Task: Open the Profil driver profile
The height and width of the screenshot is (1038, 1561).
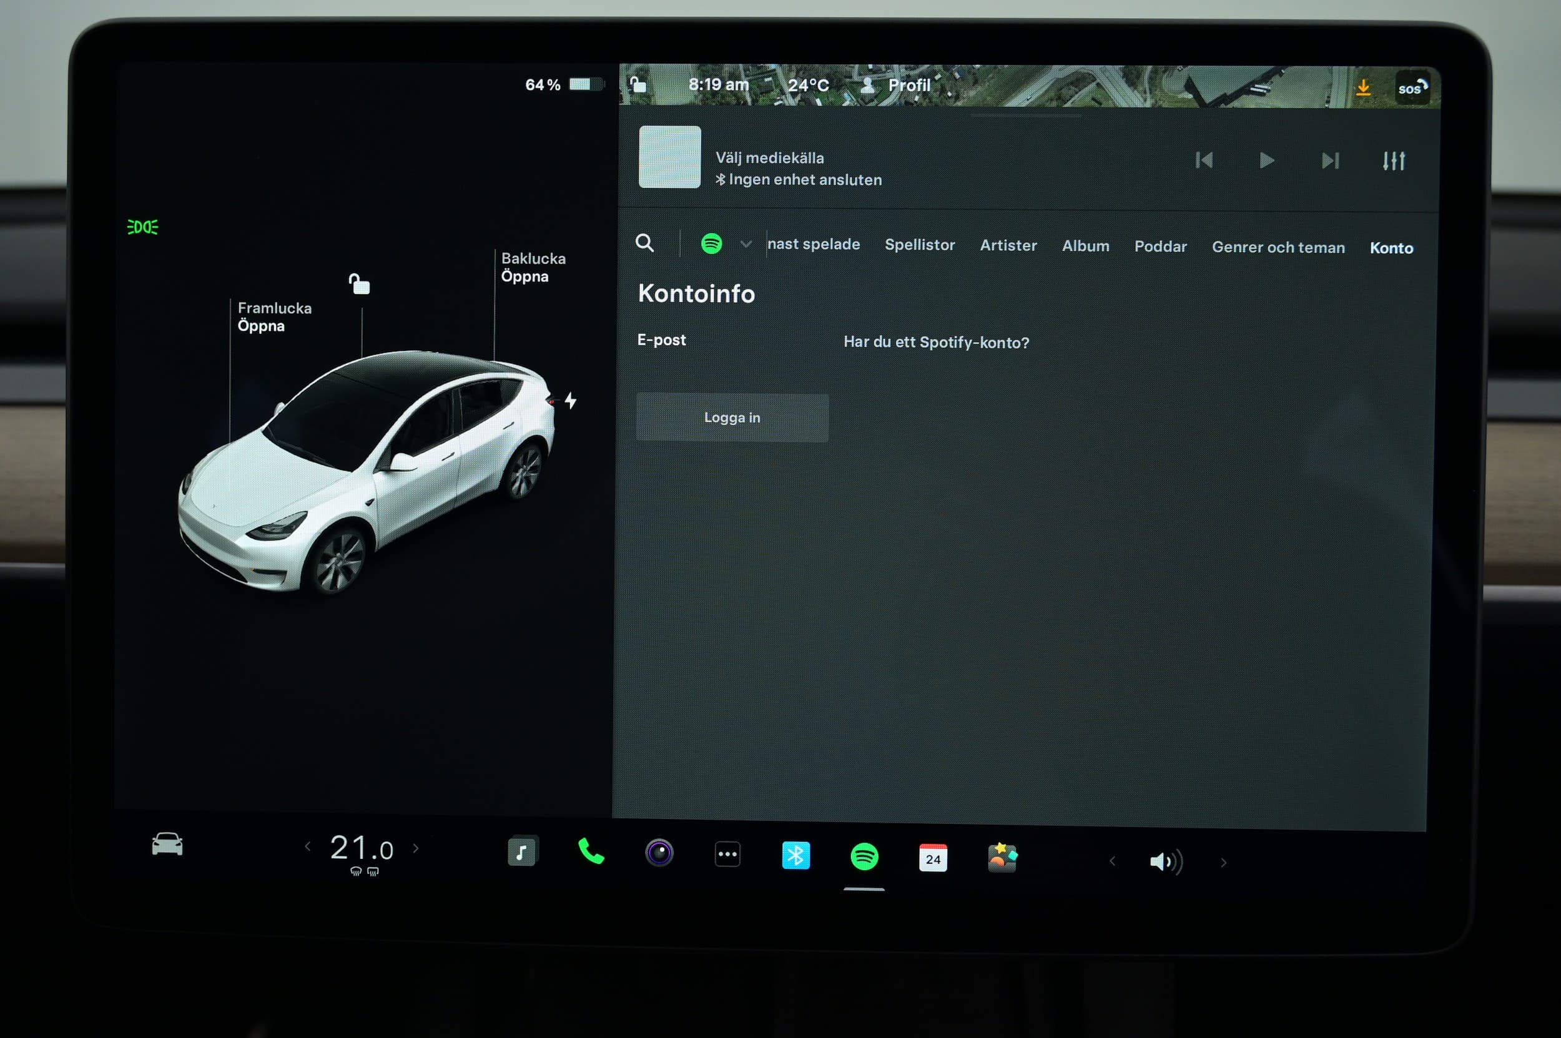Action: coord(897,85)
